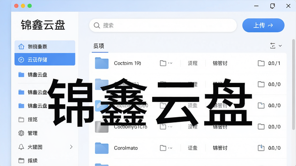Click 涢程 in the Coctpim row
Image resolution: width=296 pixels, height=166 pixels.
pyautogui.click(x=193, y=63)
